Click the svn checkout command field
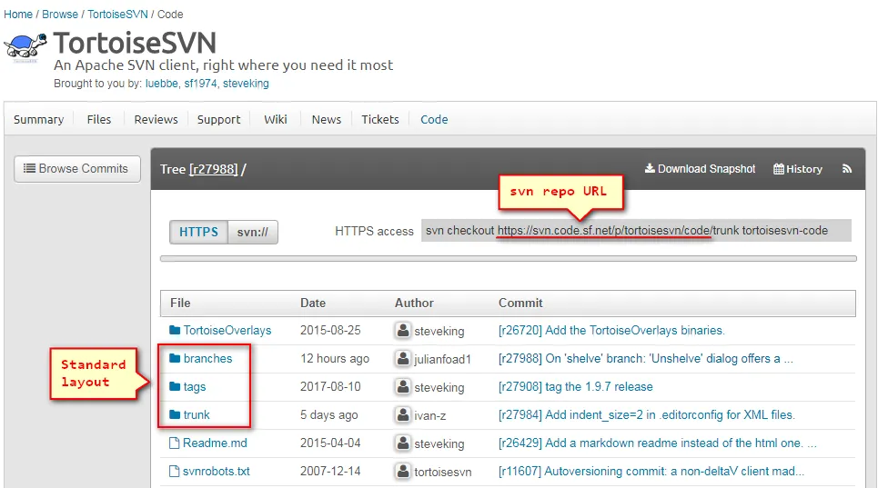888x488 pixels. click(636, 231)
